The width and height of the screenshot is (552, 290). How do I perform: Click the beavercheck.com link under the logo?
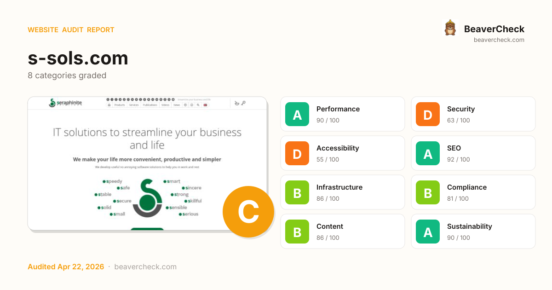coord(499,40)
